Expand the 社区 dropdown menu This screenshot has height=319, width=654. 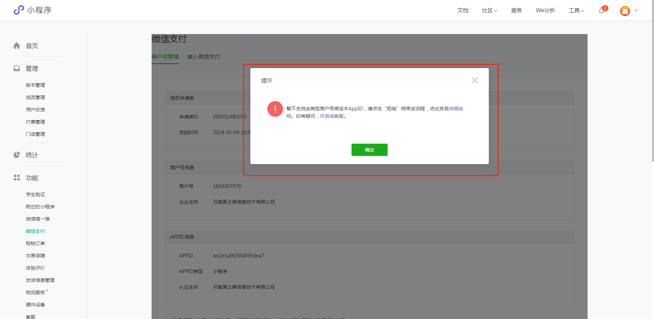coord(489,11)
